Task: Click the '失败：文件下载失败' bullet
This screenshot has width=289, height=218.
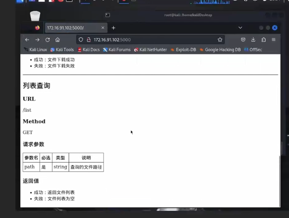Action: coord(54,66)
